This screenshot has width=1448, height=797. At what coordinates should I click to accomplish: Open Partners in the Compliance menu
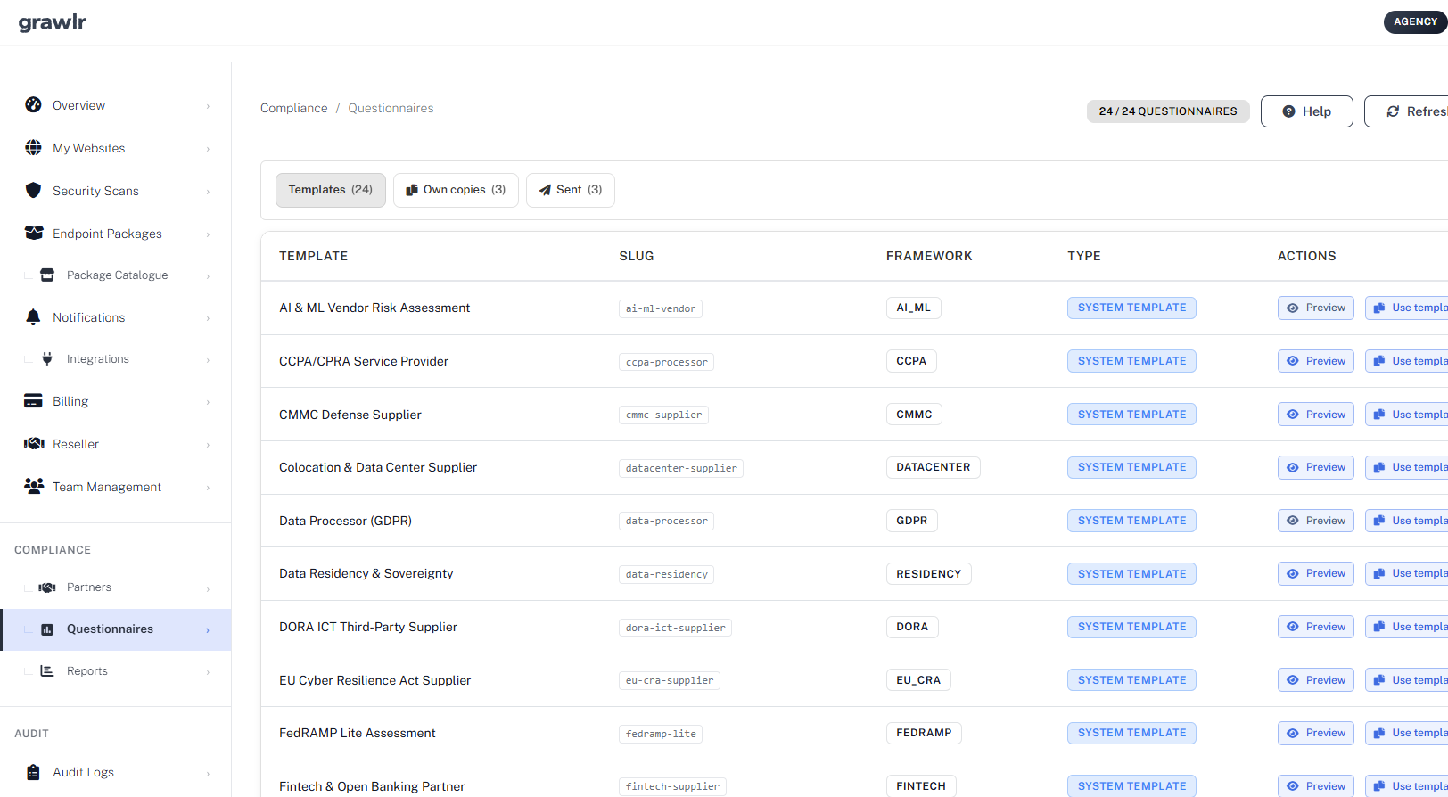click(116, 587)
